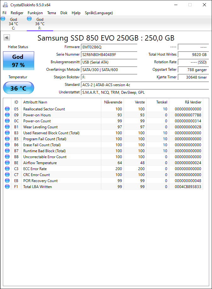Click the status orb for Runtime Bad Block

point(7,151)
